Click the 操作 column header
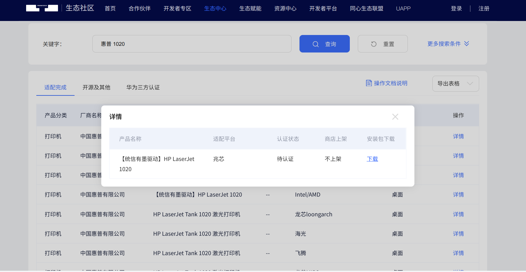This screenshot has width=526, height=272. 458,115
